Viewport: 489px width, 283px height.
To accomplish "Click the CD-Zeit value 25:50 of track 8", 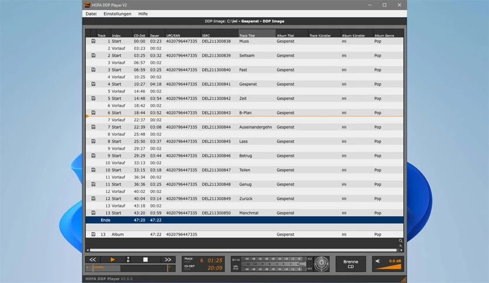I will tap(139, 141).
